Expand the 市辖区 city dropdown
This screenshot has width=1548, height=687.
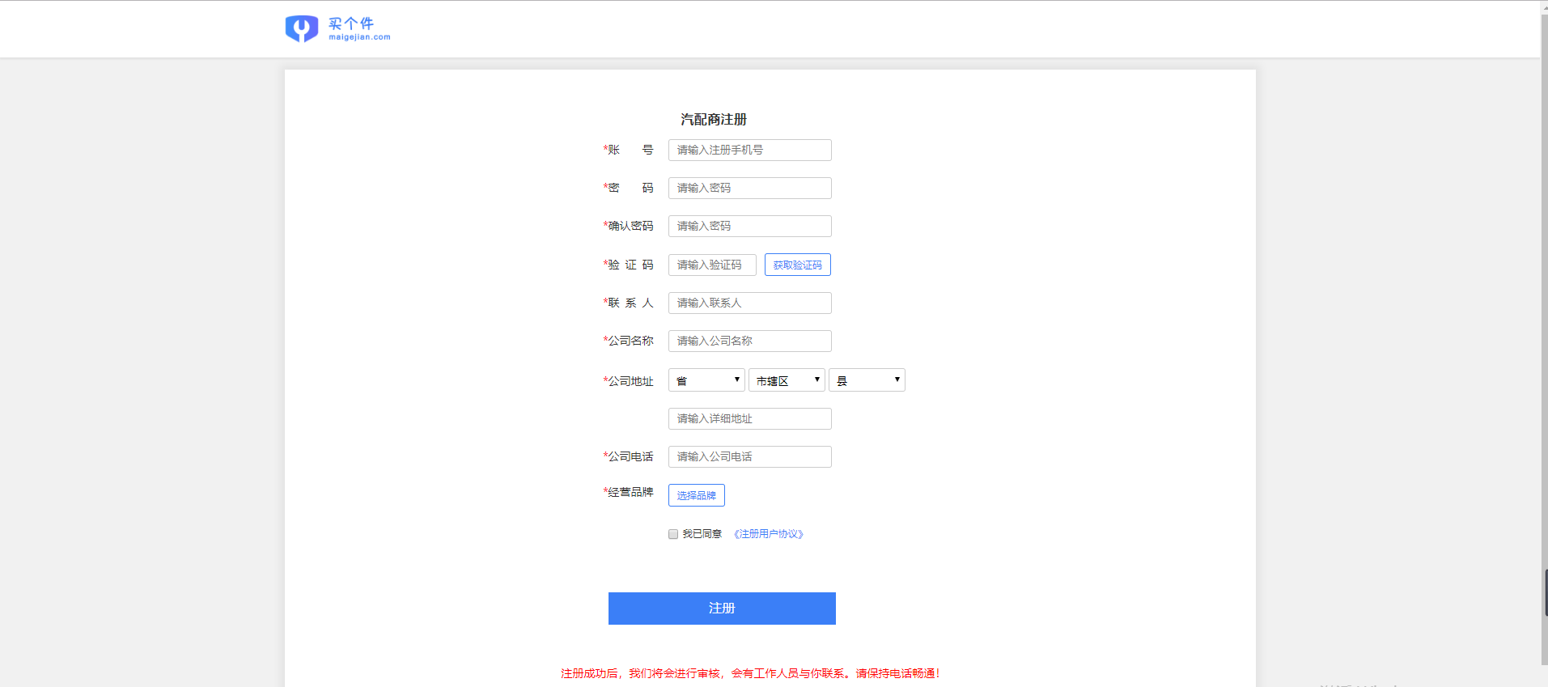(x=787, y=380)
